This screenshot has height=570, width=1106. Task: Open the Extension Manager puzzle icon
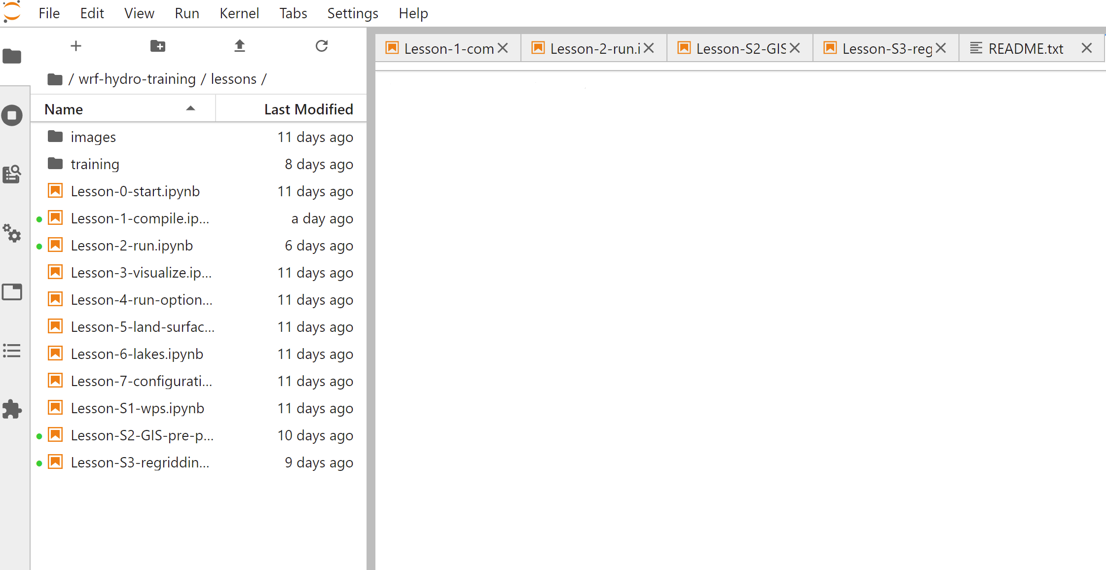click(x=12, y=409)
